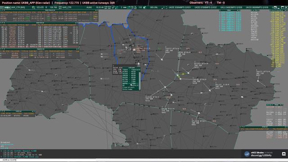Click the aircraft symbol of DLH2BN

click(x=165, y=87)
